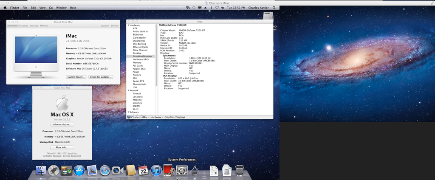Select Memory in the hardware list

click(137, 63)
